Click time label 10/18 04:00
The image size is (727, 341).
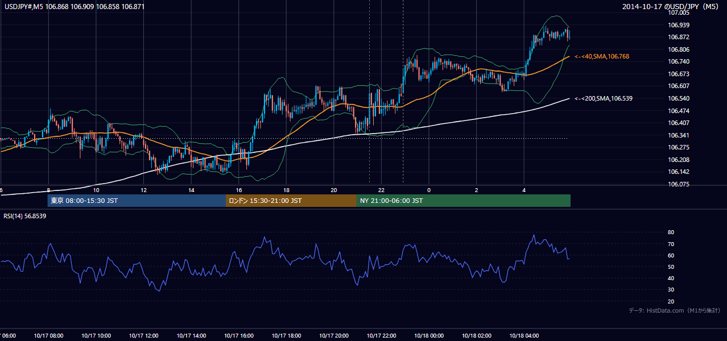click(524, 336)
